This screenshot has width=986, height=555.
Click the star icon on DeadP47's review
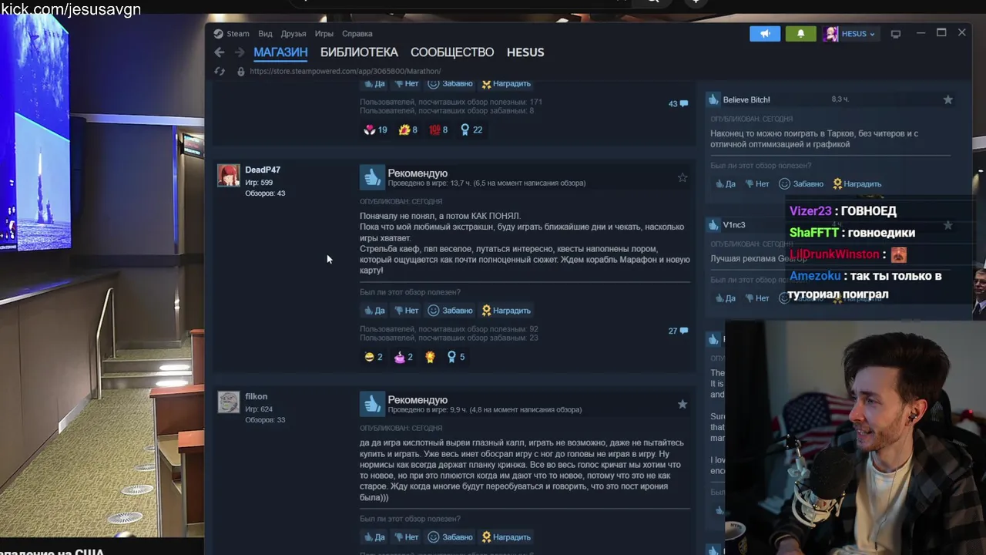coord(682,177)
